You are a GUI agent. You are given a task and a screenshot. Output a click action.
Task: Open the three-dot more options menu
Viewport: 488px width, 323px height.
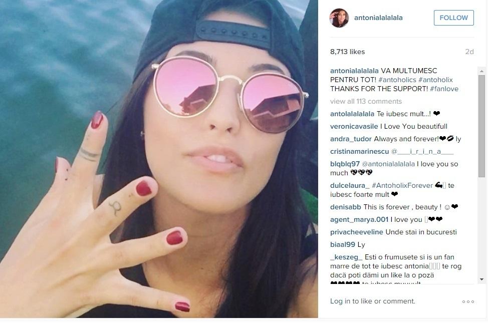click(468, 301)
